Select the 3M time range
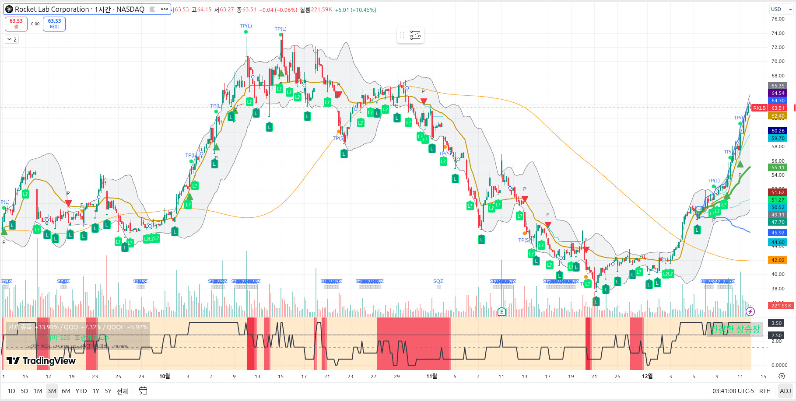Viewport: 796px width, 401px height. tap(52, 391)
